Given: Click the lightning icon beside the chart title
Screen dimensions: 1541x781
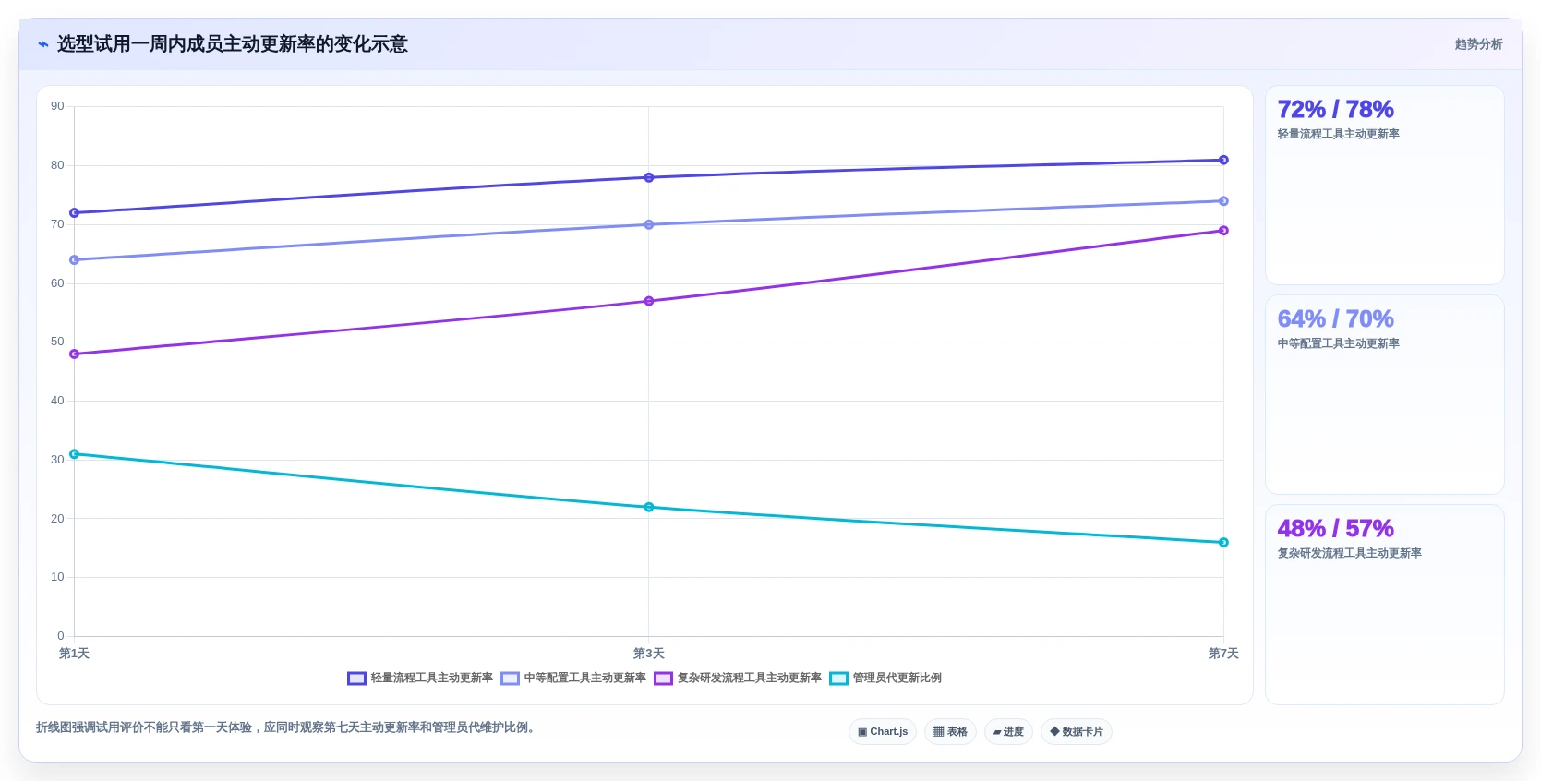Looking at the screenshot, I should pos(43,44).
